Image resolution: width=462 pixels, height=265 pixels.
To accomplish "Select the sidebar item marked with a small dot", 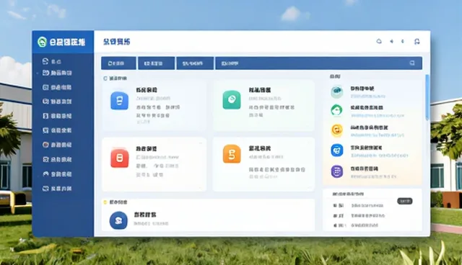I will 57,73.
